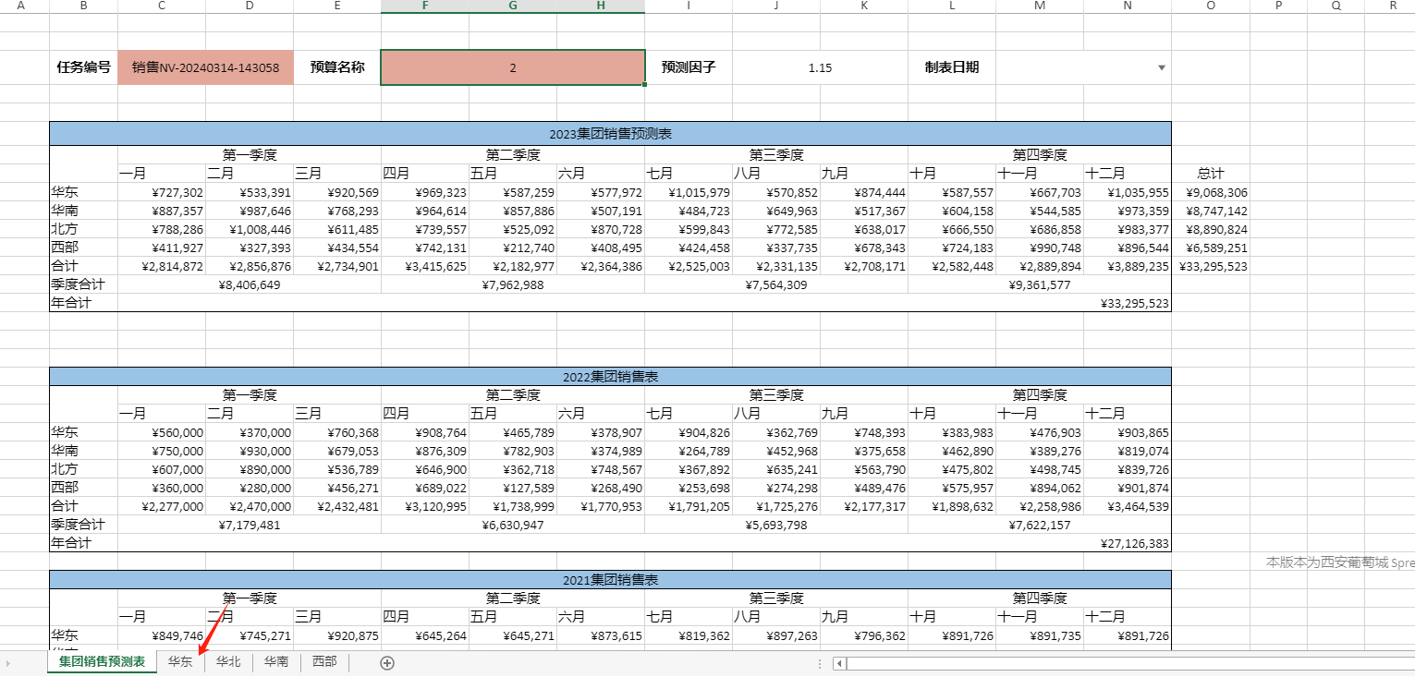
Task: Select the 预算名称 input cell containing 2
Action: 513,67
